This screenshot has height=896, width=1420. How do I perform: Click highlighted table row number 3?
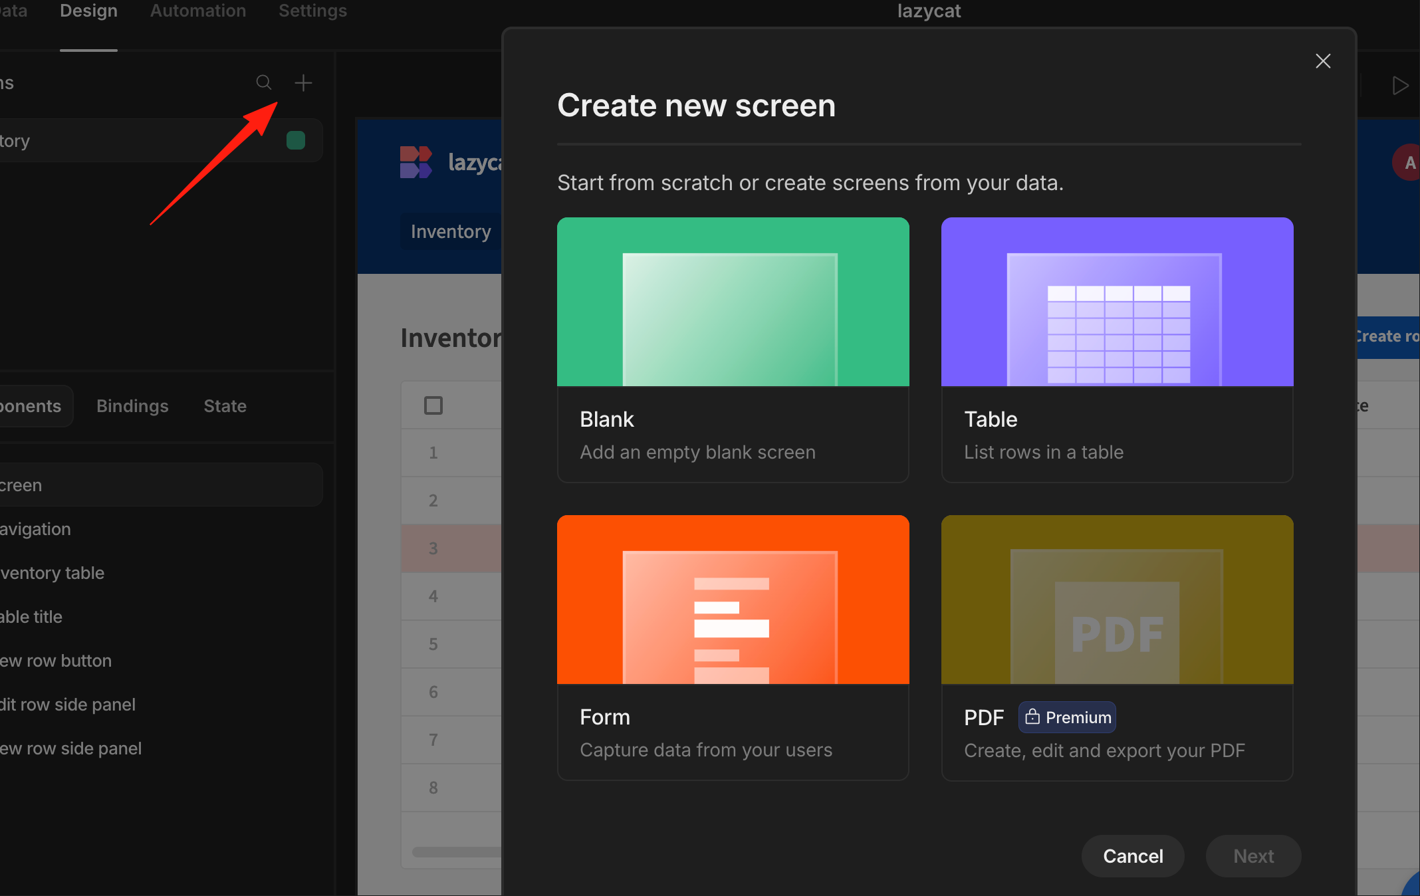[x=433, y=548]
